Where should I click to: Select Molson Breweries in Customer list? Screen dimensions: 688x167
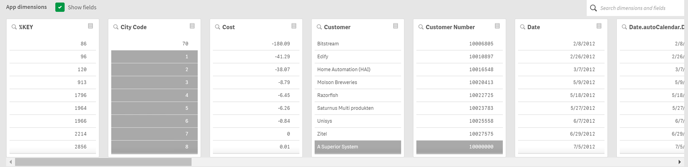tap(337, 82)
